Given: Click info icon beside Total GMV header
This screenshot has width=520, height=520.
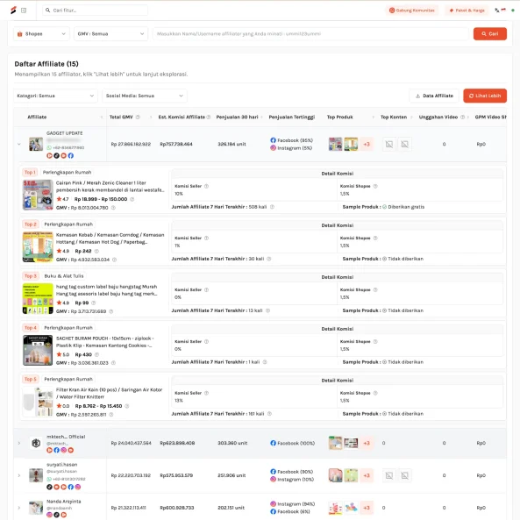Looking at the screenshot, I should point(138,118).
